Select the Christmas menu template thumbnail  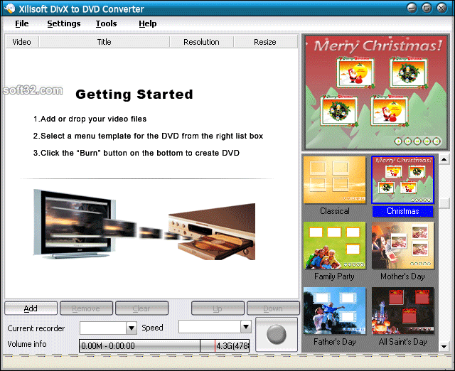coord(403,180)
